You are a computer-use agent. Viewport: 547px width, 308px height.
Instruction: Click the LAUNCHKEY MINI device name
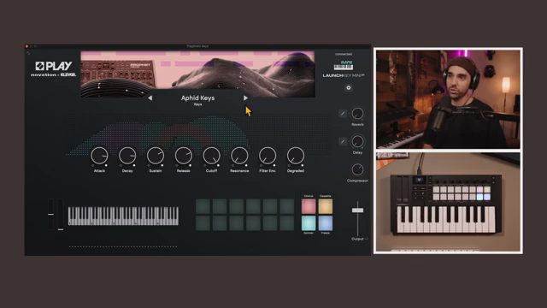[344, 75]
